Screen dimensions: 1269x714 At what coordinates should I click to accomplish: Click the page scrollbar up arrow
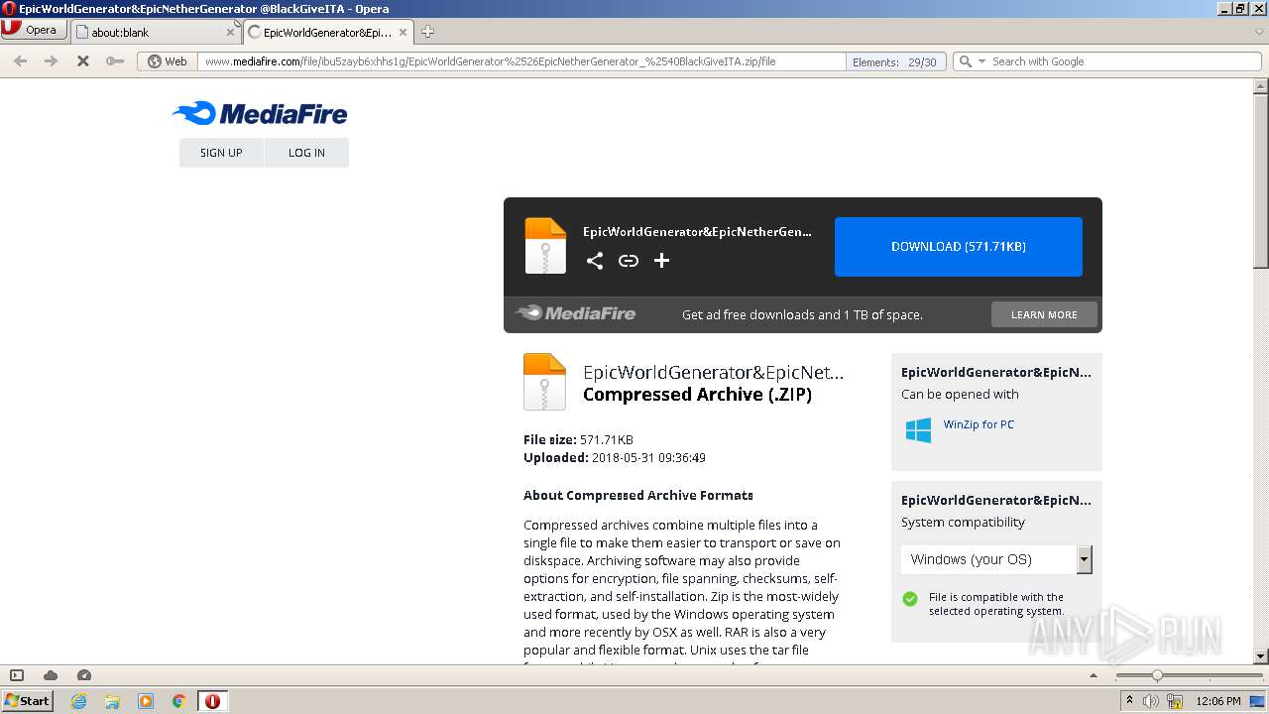click(1261, 86)
